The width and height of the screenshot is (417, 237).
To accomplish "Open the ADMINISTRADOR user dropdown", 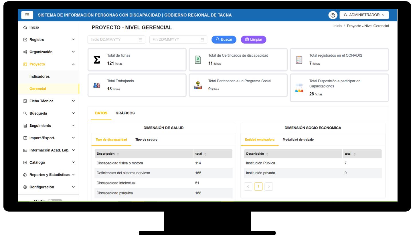I will point(364,15).
